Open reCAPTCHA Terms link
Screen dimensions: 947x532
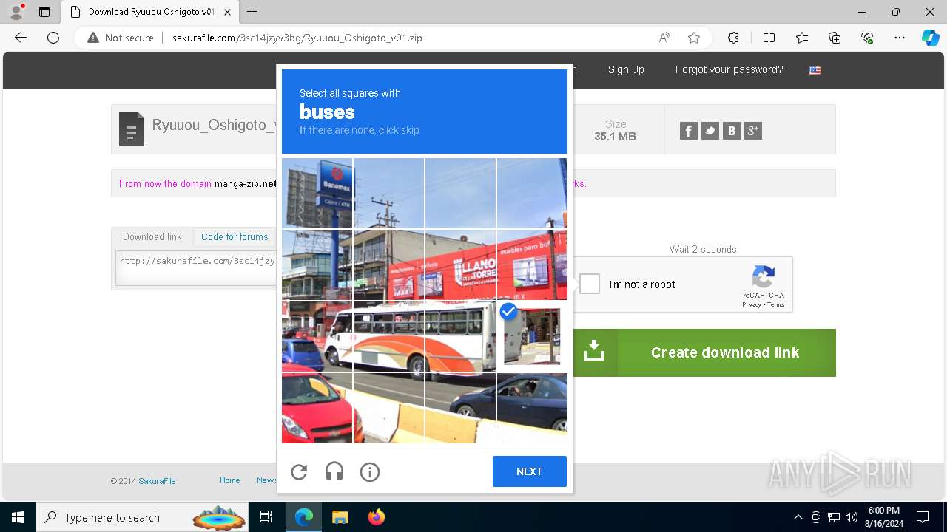(x=776, y=304)
